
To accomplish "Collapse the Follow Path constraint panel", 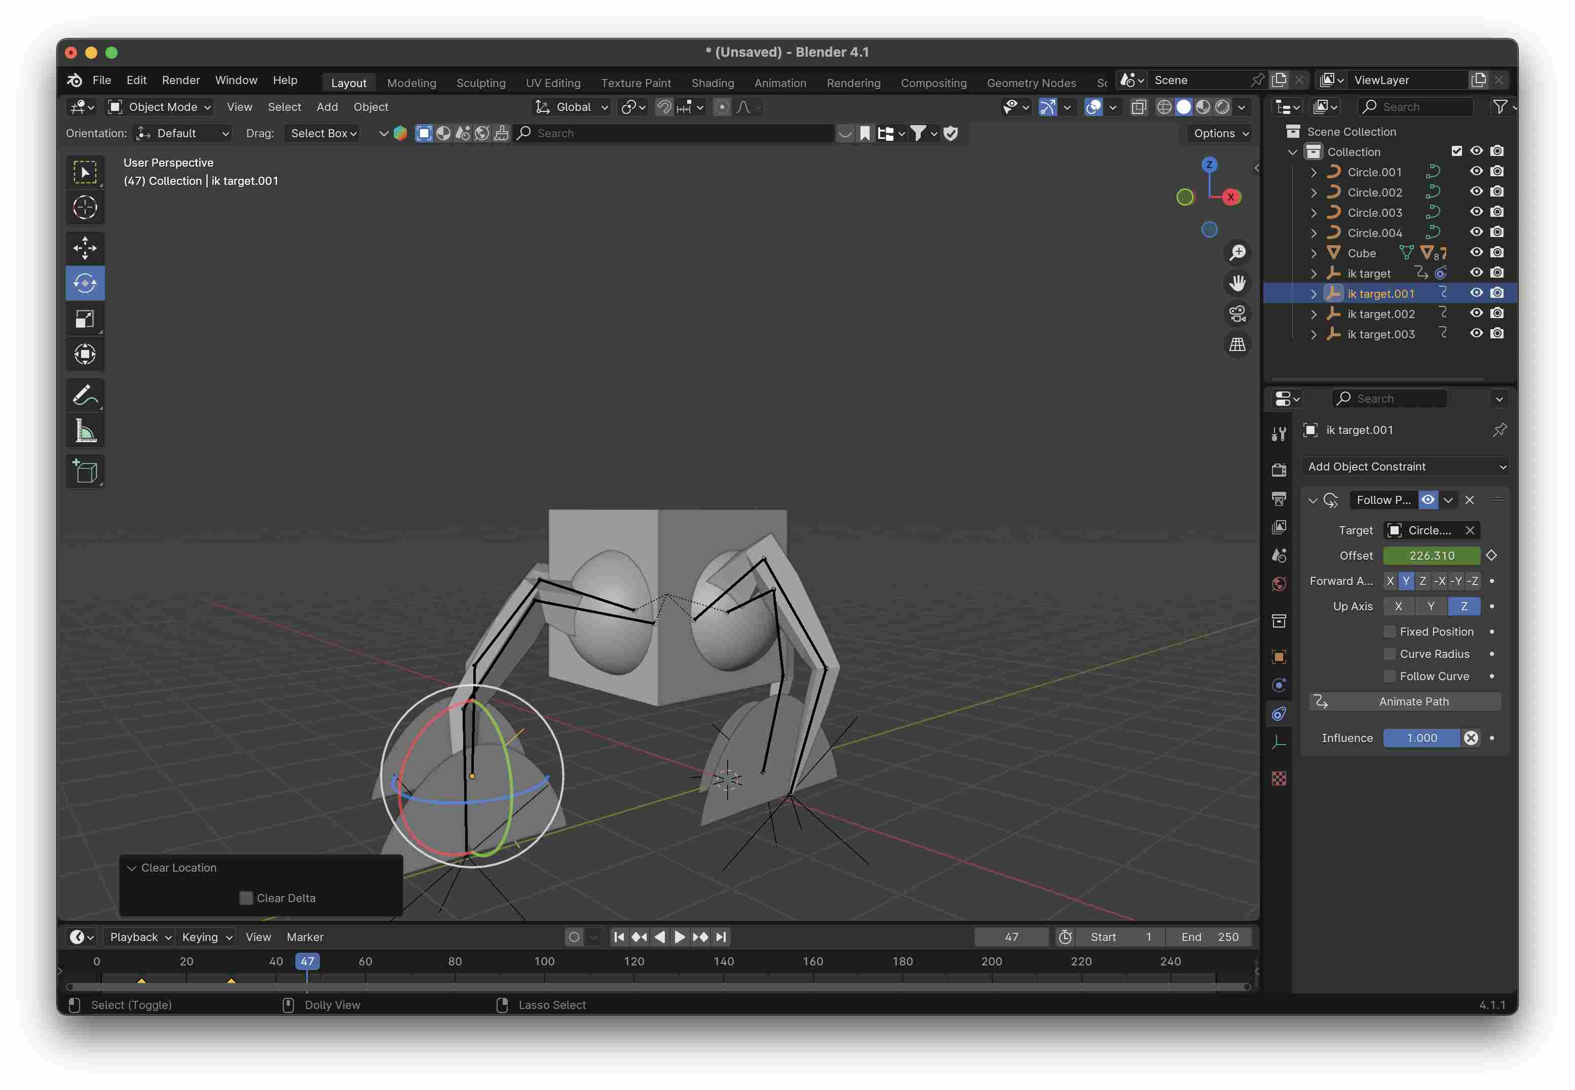I will [1312, 500].
